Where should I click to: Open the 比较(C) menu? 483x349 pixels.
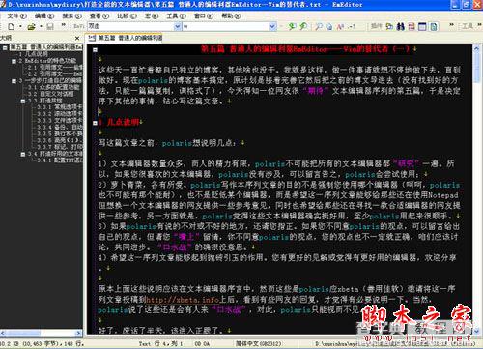pos(127,15)
